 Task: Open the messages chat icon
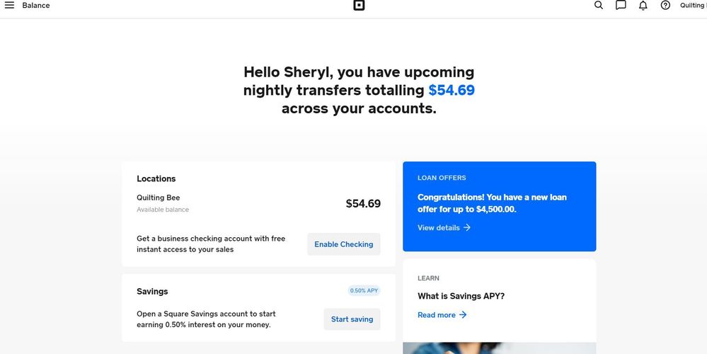(621, 6)
